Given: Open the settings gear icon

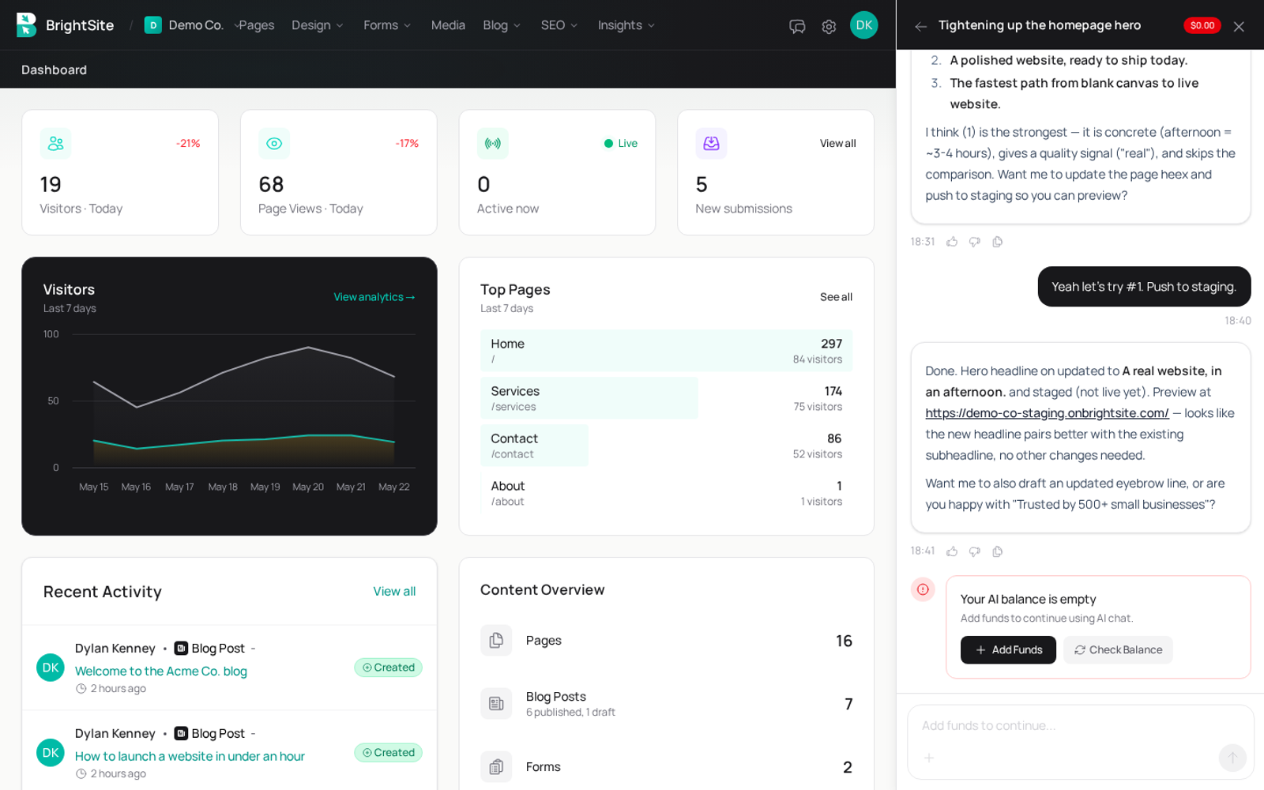Looking at the screenshot, I should point(829,26).
